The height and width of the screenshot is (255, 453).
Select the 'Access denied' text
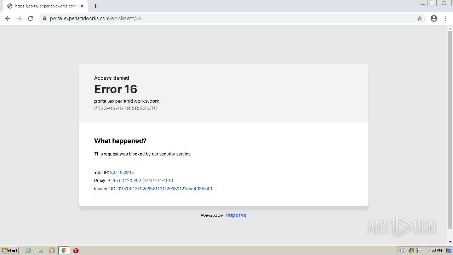tap(111, 78)
